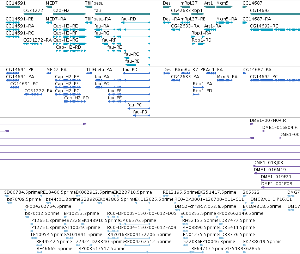
Task: Select EST label bs76f09.5prime
Action: (24, 199)
